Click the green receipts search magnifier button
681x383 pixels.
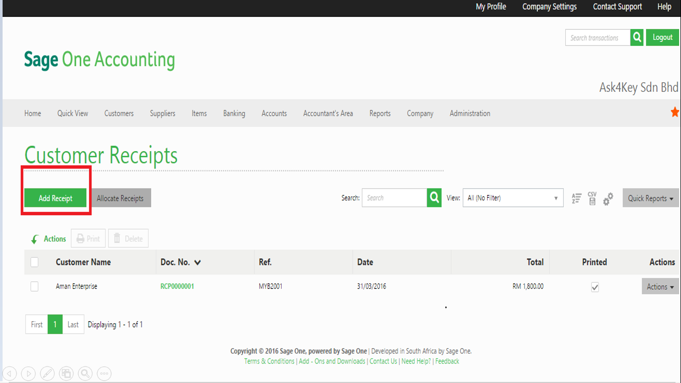434,198
